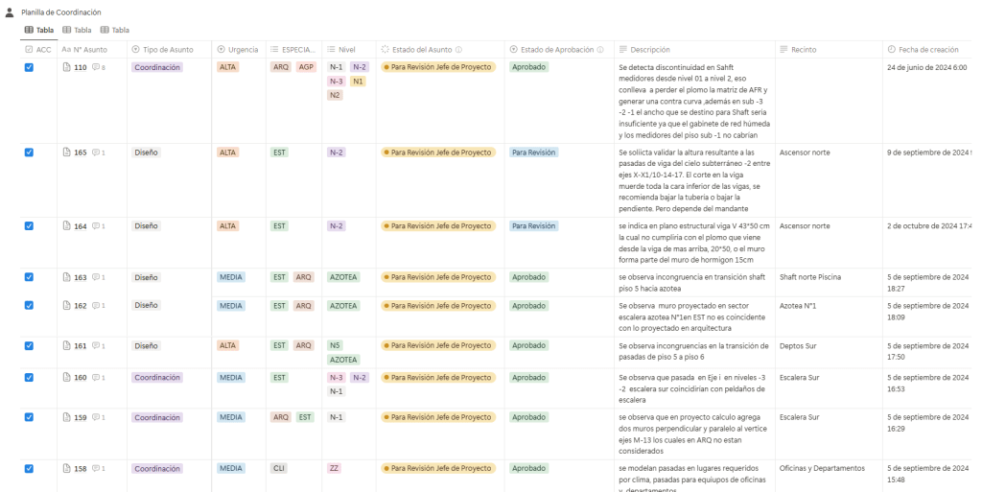Open page icon of Asunto 163
Viewport: 982px width, 492px height.
click(67, 277)
